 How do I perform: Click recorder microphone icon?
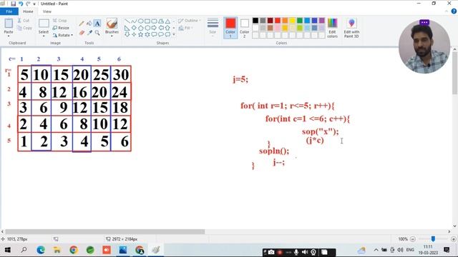296,252
